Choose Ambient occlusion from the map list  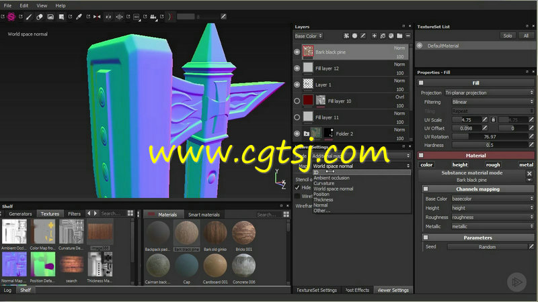pos(332,178)
